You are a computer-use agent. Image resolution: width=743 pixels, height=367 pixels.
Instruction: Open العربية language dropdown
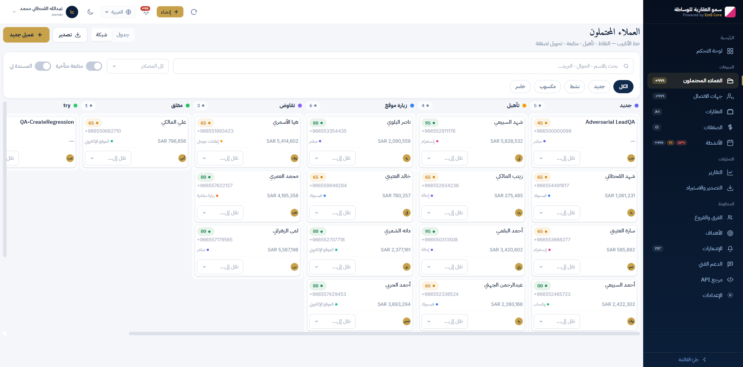118,12
